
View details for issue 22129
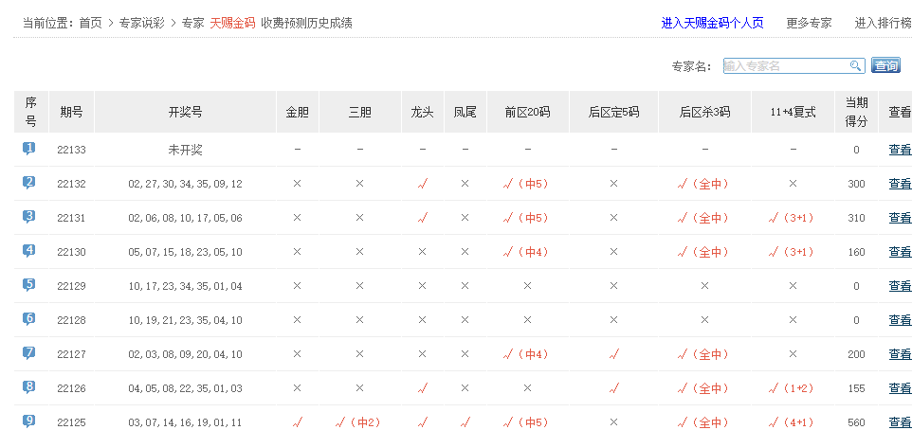point(899,286)
